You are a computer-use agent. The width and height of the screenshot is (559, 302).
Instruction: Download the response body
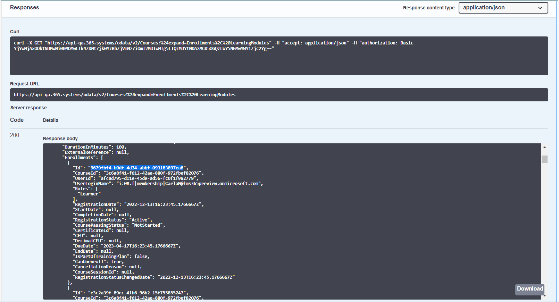coord(529,289)
